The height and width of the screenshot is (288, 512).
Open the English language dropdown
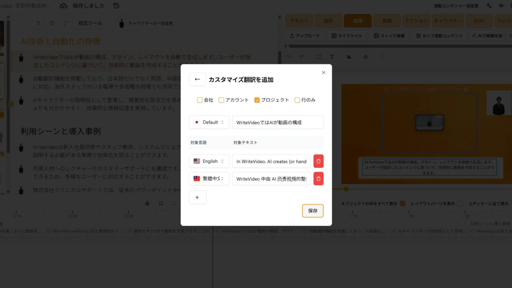(209, 161)
